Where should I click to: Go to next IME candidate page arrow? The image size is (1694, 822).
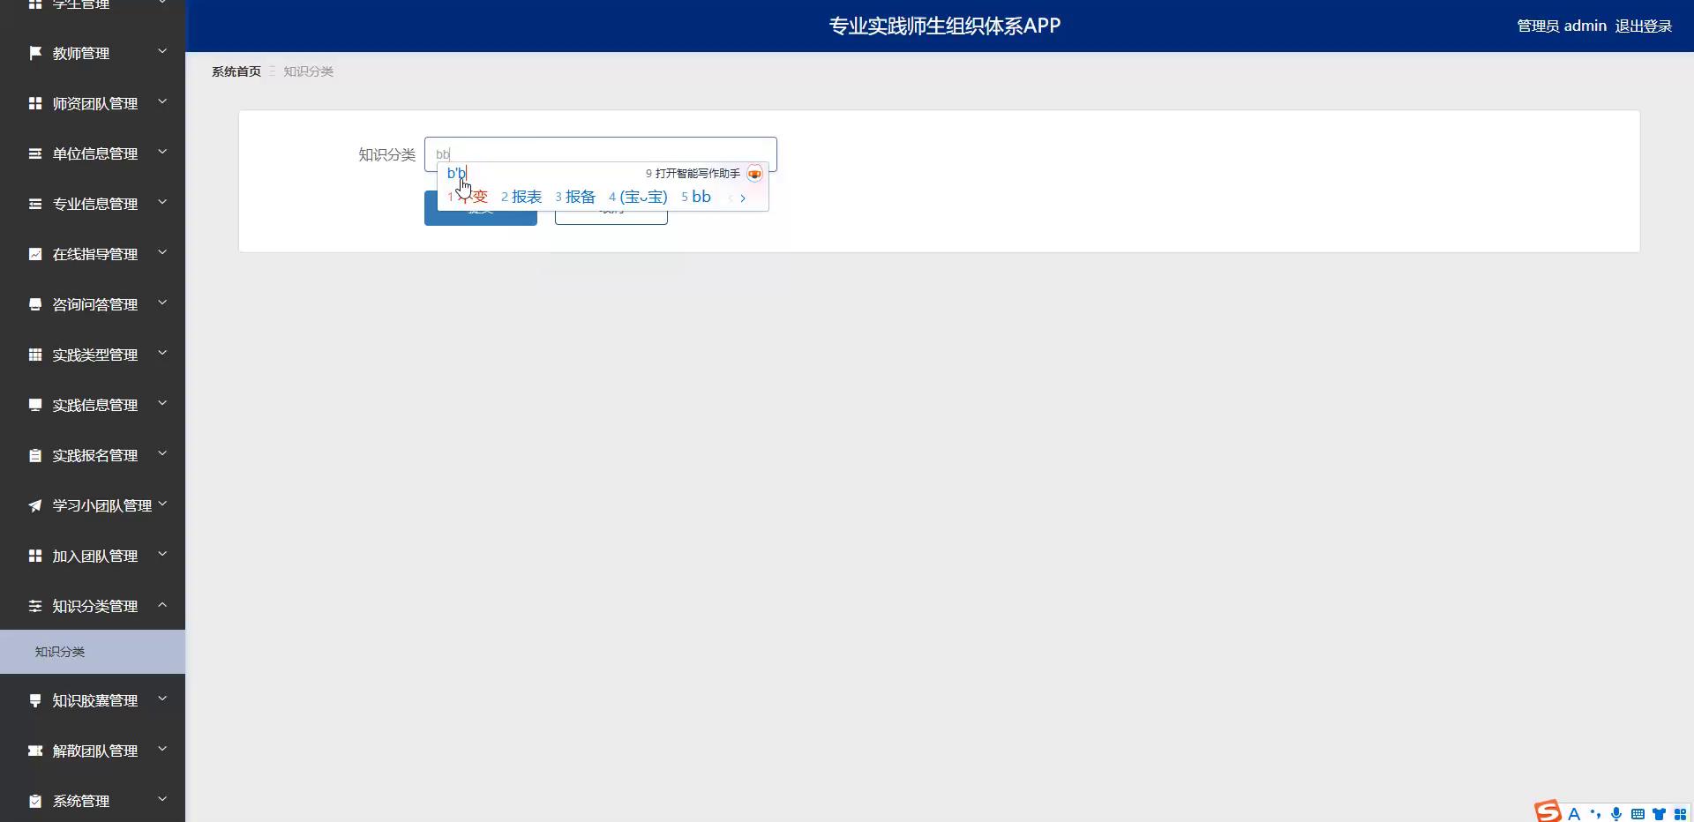[x=743, y=198]
